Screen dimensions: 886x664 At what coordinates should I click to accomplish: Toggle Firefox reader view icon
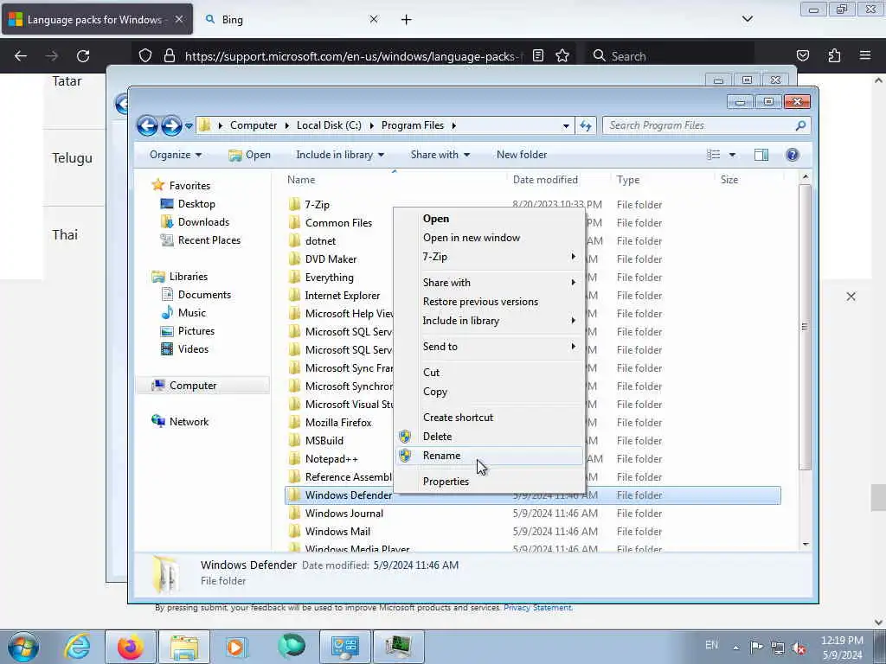click(x=538, y=56)
